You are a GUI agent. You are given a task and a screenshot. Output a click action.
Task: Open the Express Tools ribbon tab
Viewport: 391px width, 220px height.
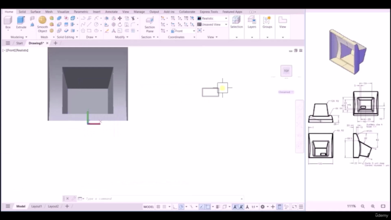(x=209, y=12)
